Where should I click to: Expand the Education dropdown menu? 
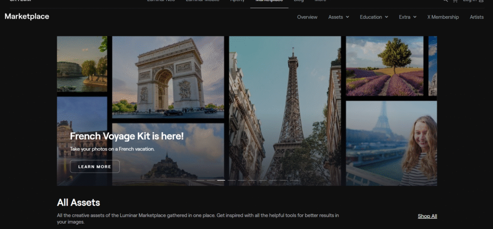point(374,17)
